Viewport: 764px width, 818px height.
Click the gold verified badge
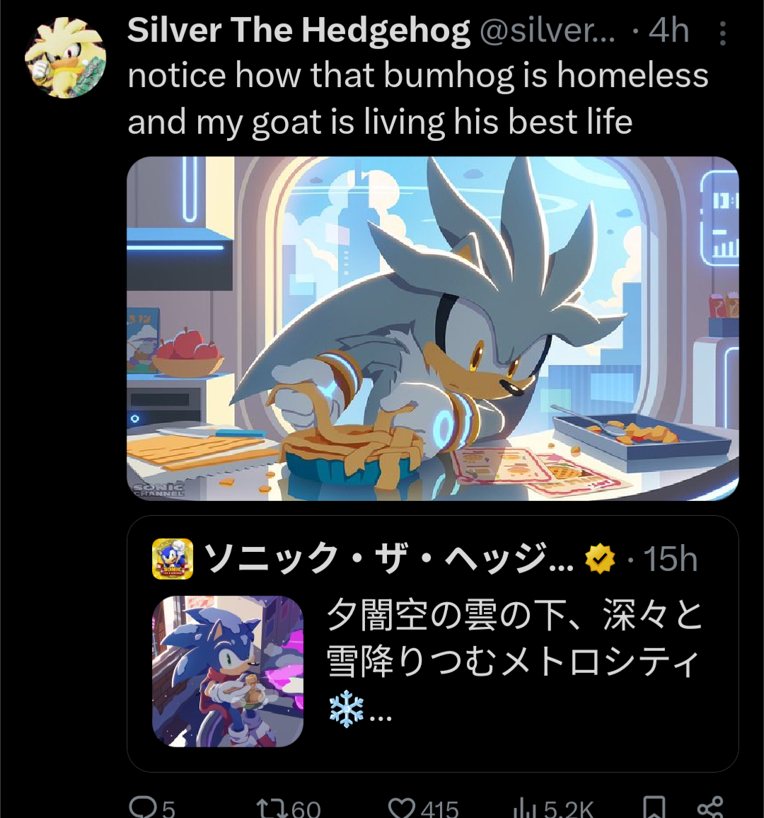coord(601,559)
